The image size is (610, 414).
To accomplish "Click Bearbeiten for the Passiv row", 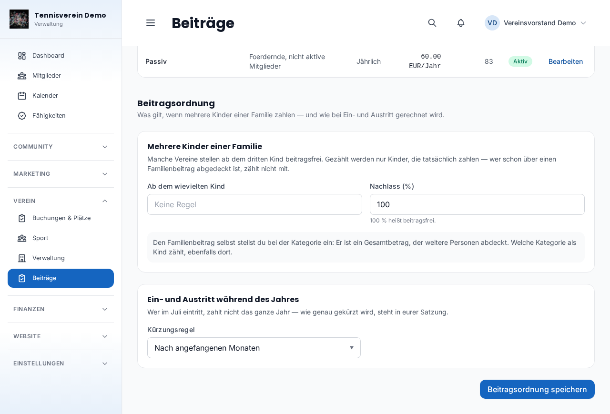I will (566, 61).
